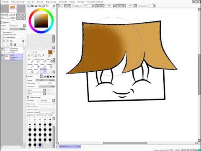201x151 pixels.
Task: Select the move layer tool
Action: (x=29, y=56)
